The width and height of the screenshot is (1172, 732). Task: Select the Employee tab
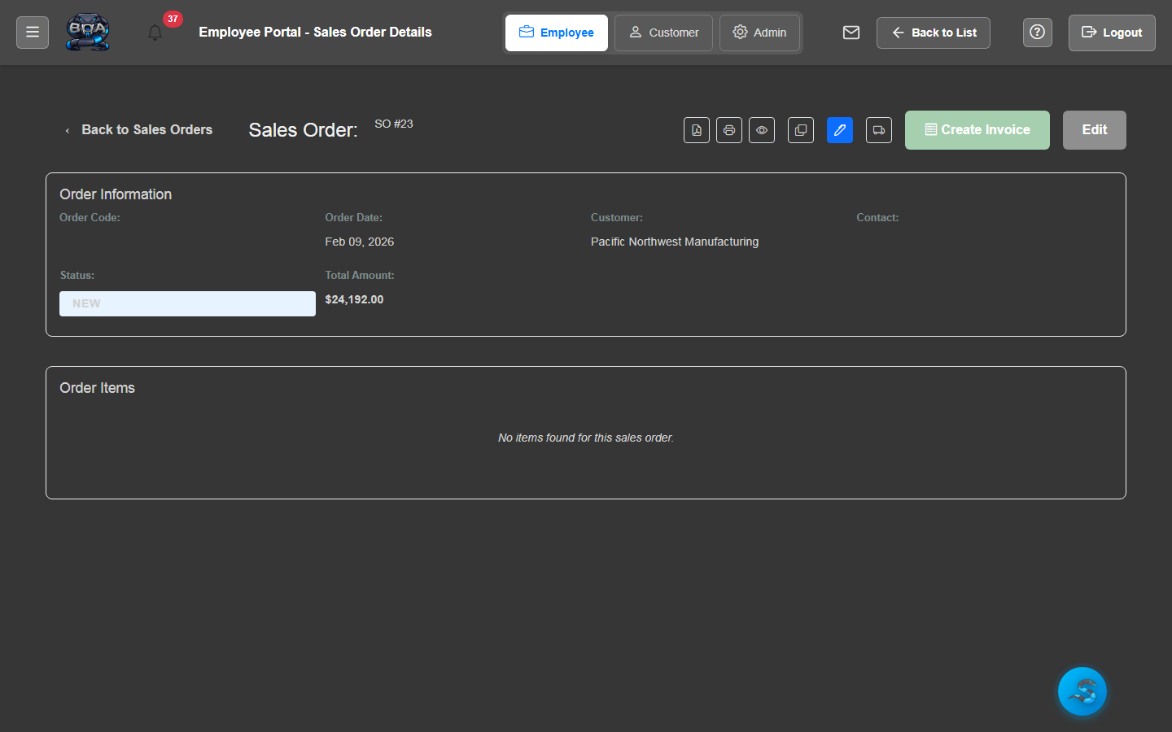click(x=556, y=33)
